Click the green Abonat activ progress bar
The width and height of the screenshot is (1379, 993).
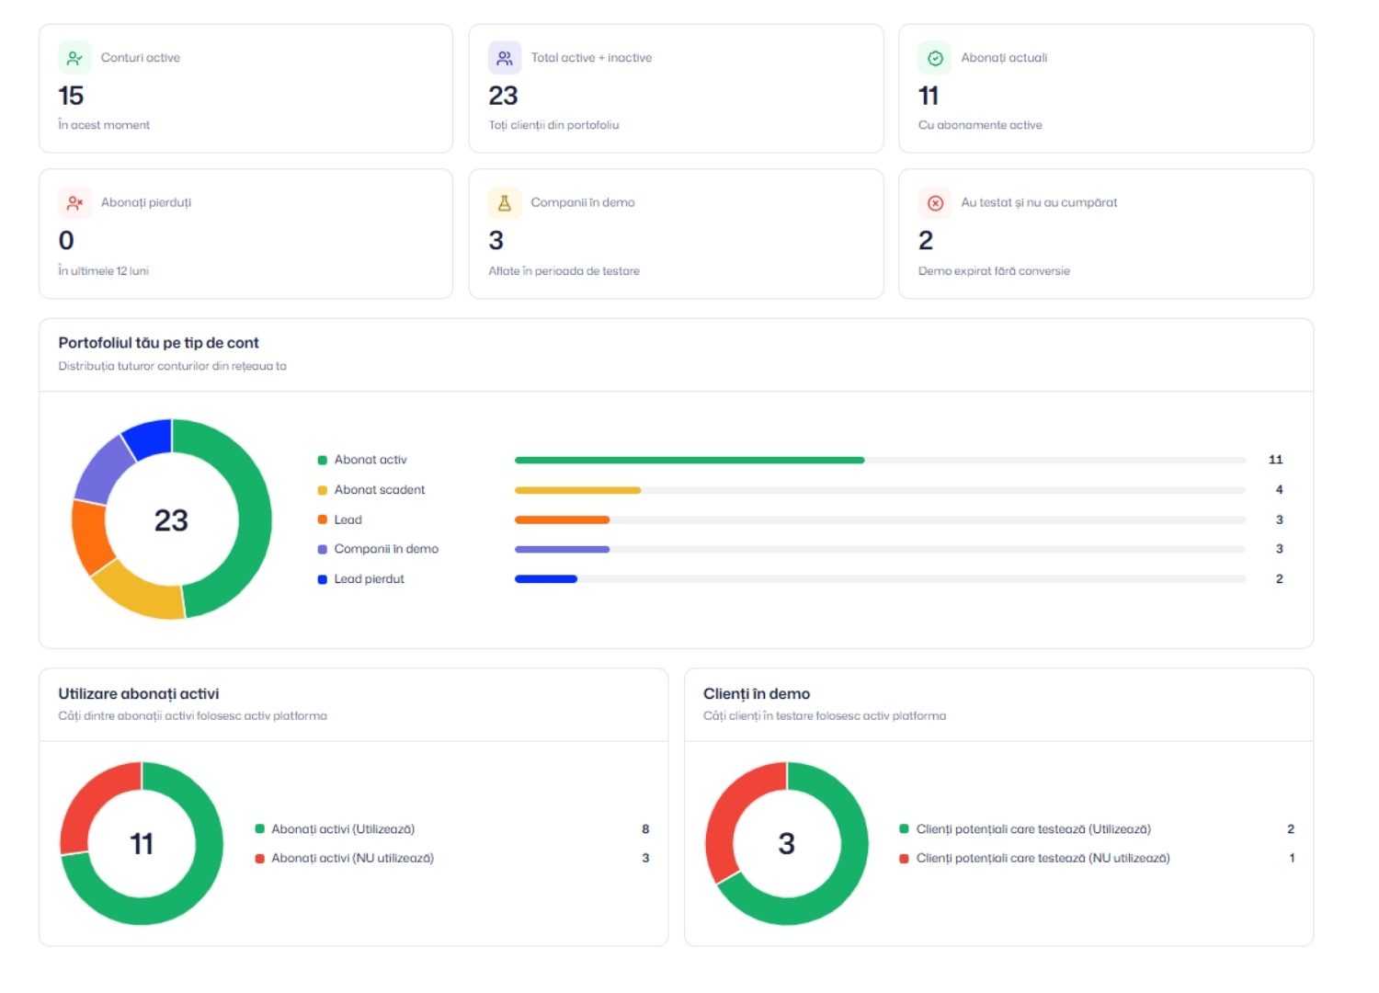(x=689, y=460)
